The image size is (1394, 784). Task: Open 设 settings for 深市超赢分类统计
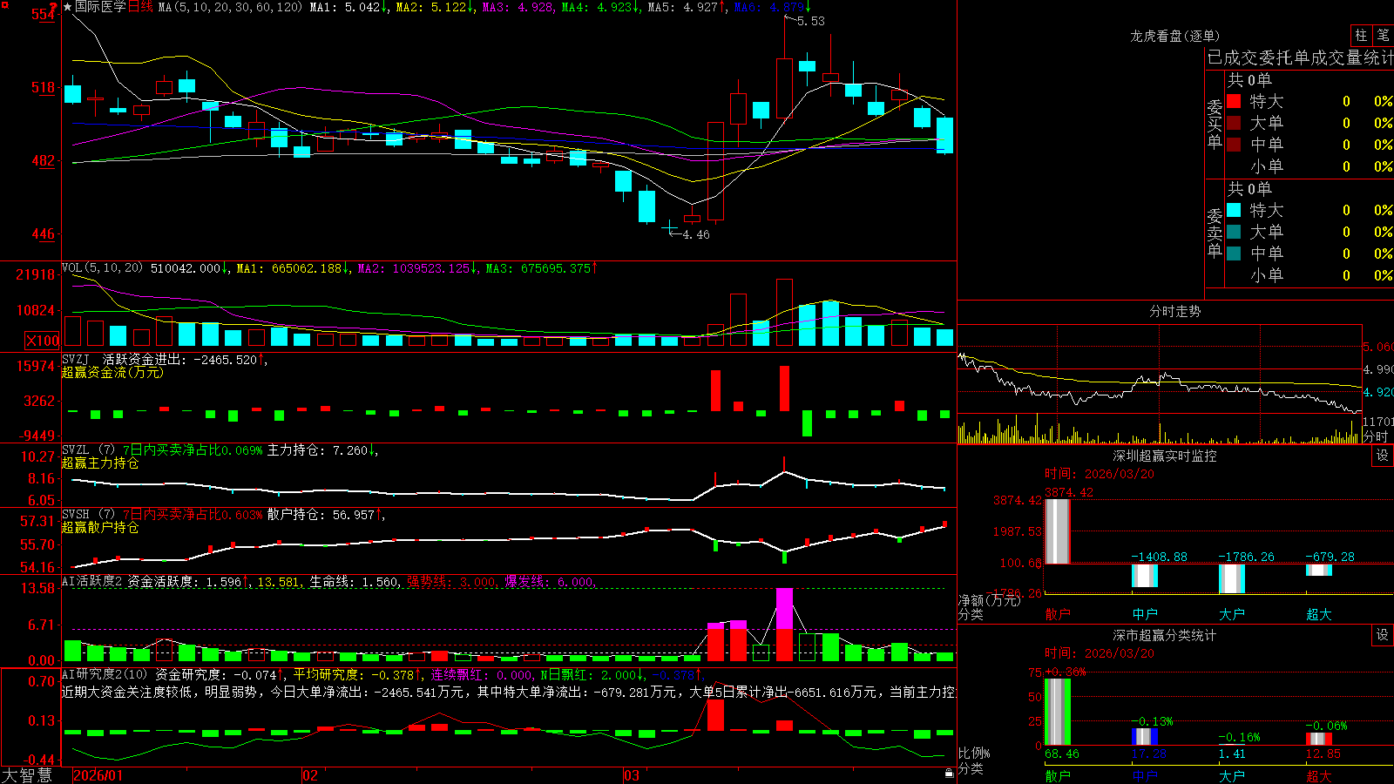click(1383, 635)
